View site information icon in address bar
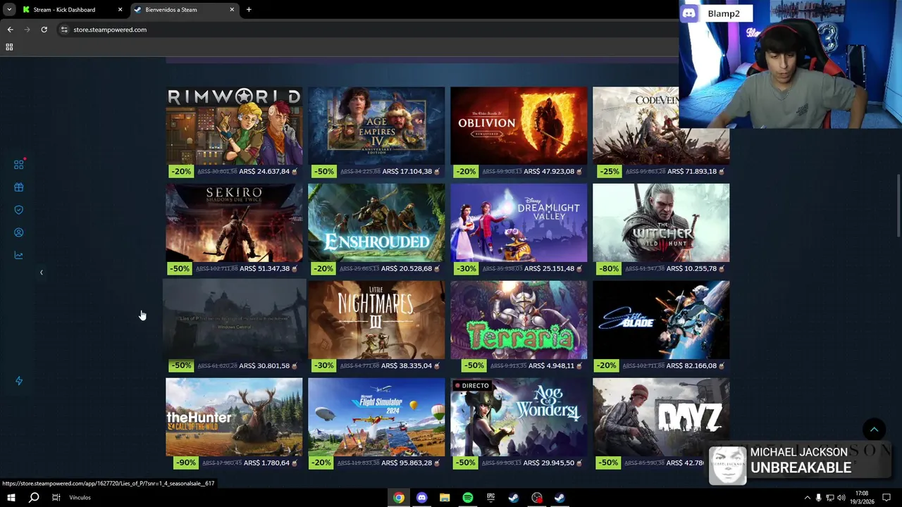902x507 pixels. click(64, 30)
